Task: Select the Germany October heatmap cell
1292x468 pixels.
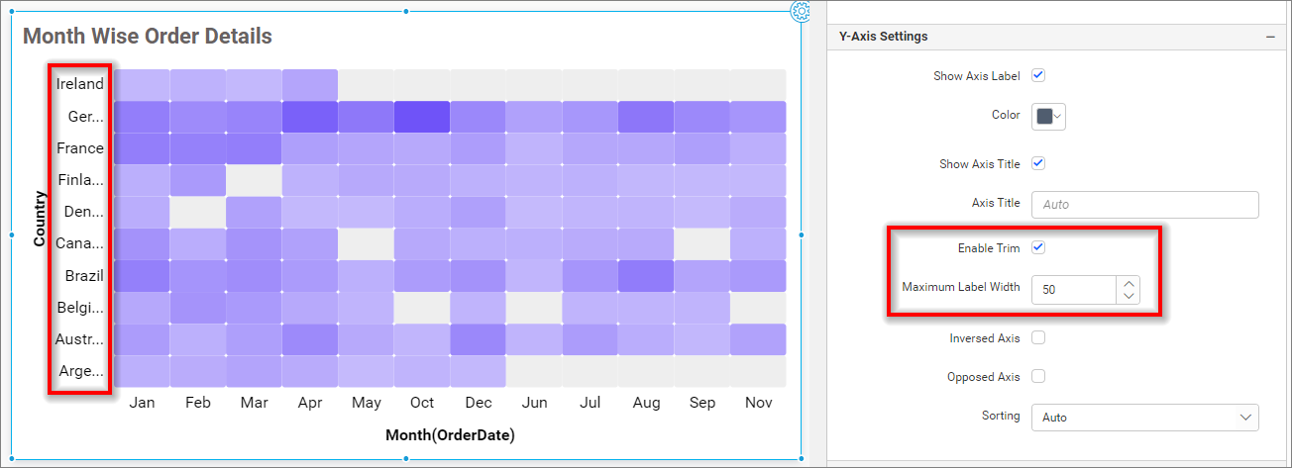Action: pyautogui.click(x=422, y=117)
